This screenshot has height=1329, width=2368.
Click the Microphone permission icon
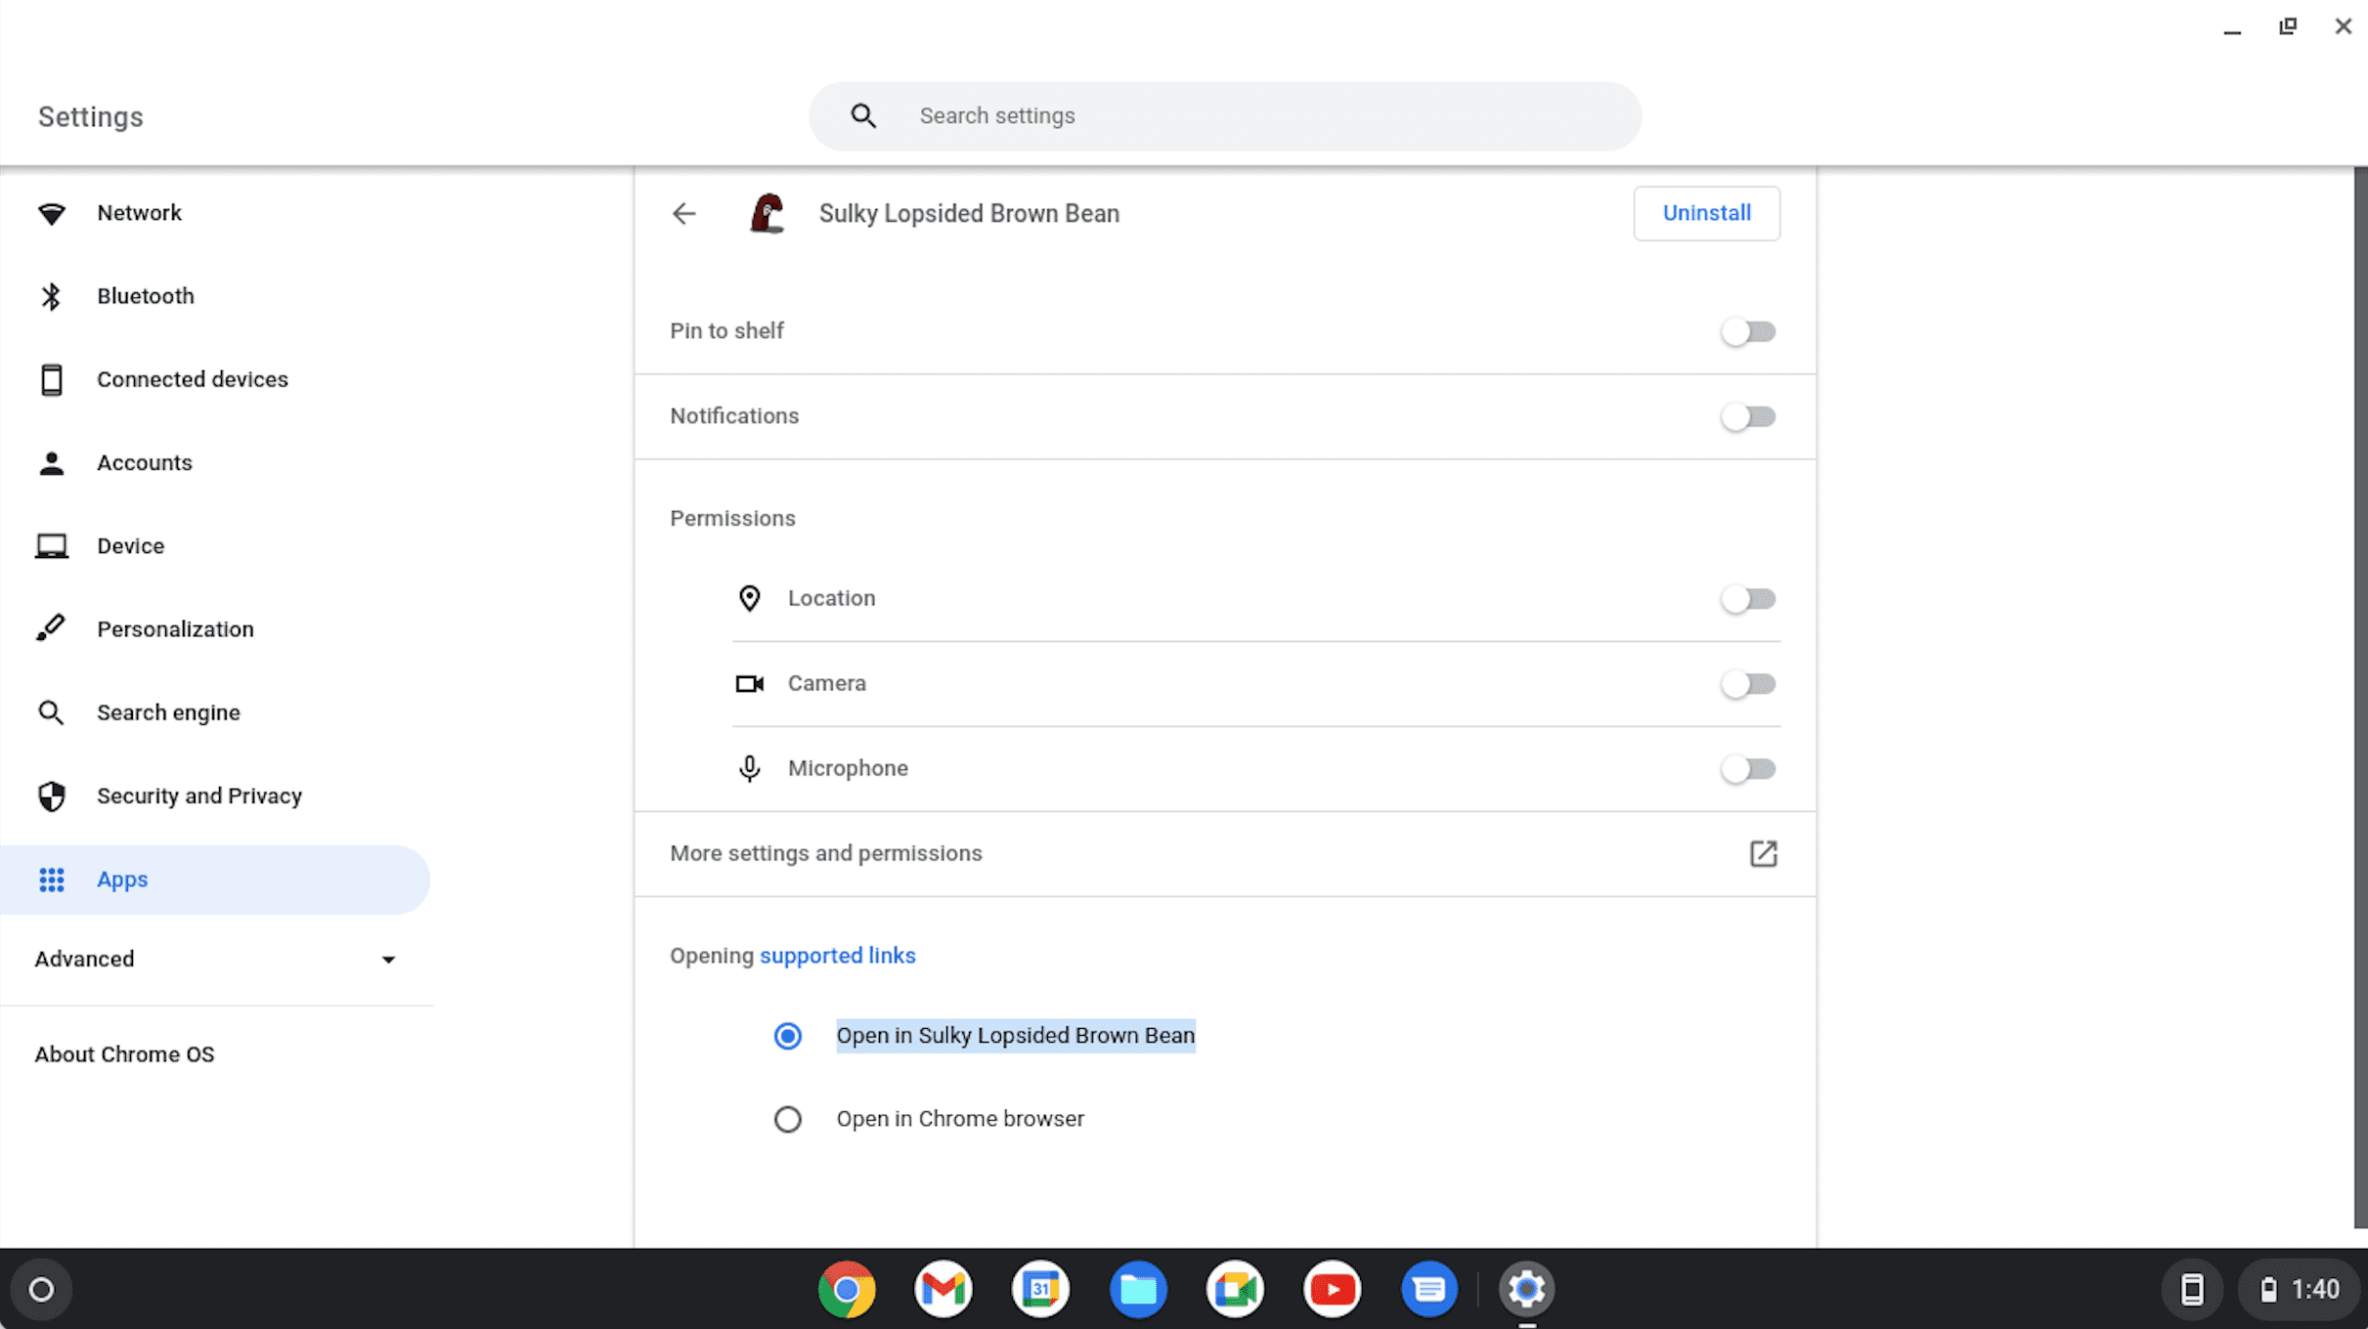747,768
